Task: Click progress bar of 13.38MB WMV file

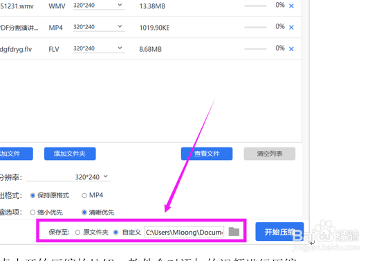Action: [255, 6]
